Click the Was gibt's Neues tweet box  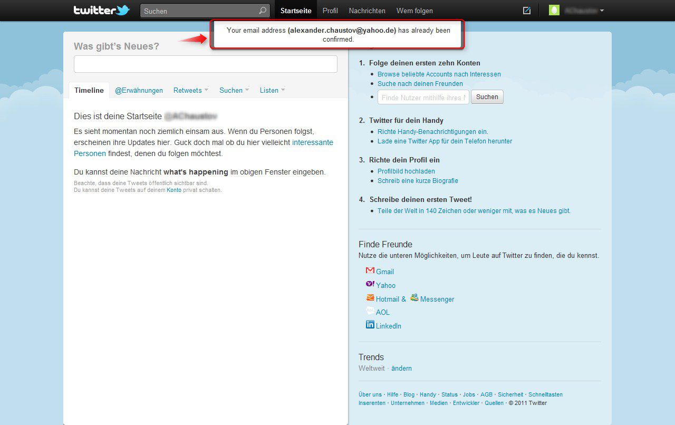click(206, 64)
